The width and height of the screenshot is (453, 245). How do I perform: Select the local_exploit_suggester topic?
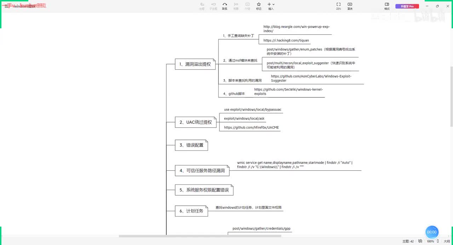311,65
